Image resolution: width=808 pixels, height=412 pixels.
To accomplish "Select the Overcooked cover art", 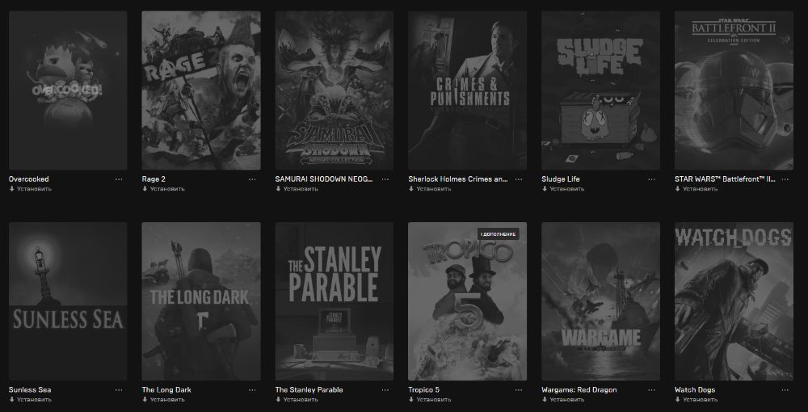I will [68, 90].
